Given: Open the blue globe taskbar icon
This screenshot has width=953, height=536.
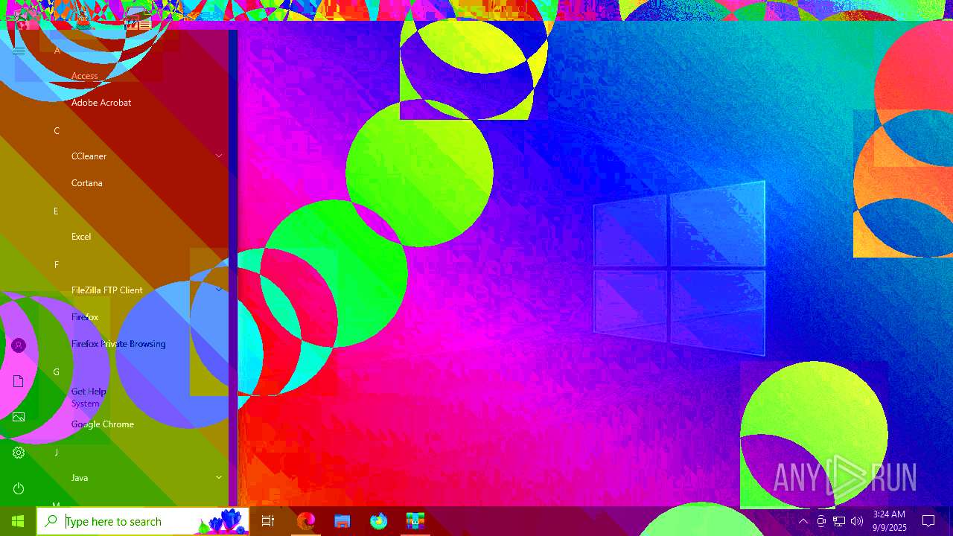Looking at the screenshot, I should [x=379, y=521].
